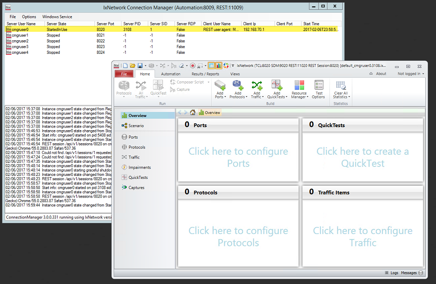Open Logs in the status bar
The height and width of the screenshot is (284, 436).
click(x=394, y=273)
